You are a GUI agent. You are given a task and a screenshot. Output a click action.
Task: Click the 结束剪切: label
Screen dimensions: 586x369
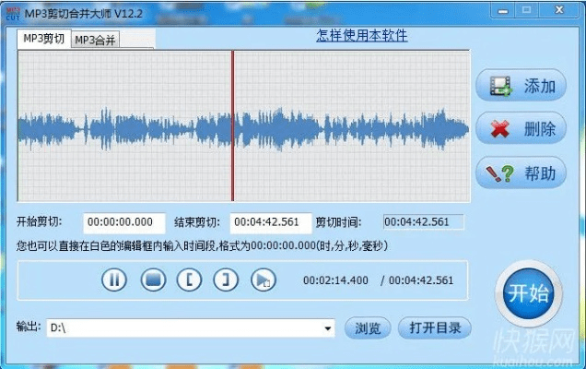click(x=197, y=222)
